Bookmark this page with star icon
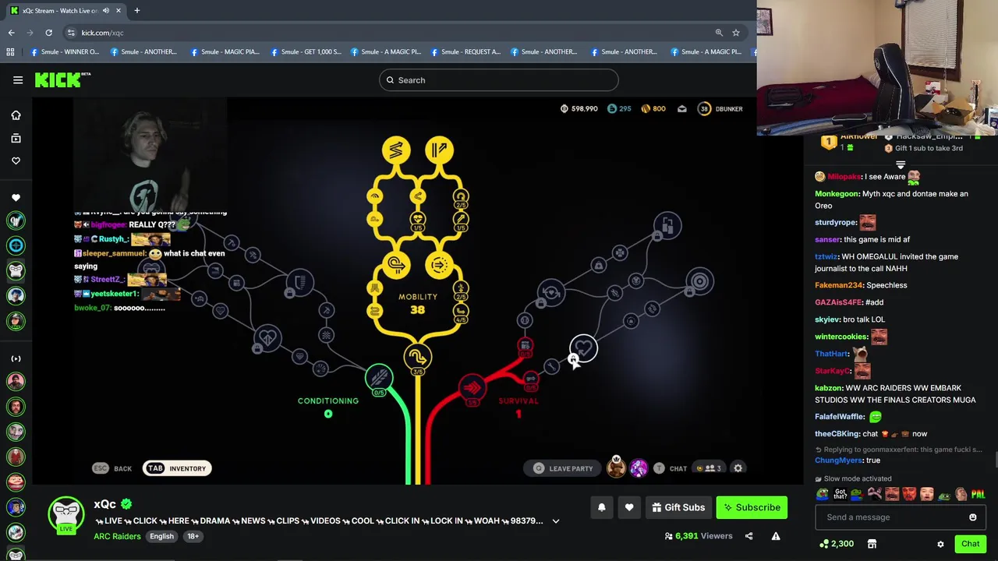The image size is (998, 561). (x=736, y=33)
